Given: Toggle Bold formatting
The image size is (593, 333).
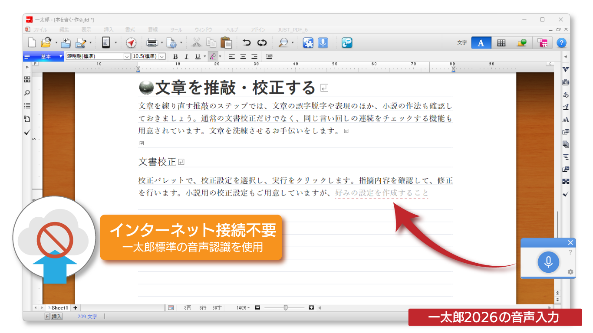Looking at the screenshot, I should [x=175, y=56].
